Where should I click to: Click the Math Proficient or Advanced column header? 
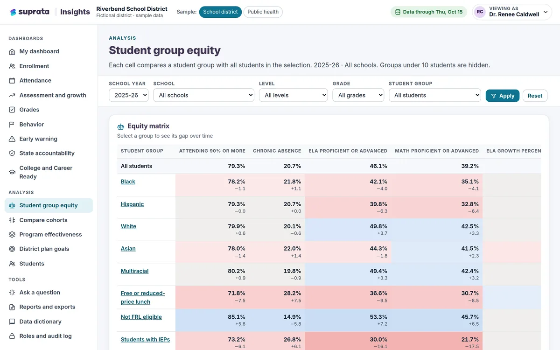pos(437,151)
